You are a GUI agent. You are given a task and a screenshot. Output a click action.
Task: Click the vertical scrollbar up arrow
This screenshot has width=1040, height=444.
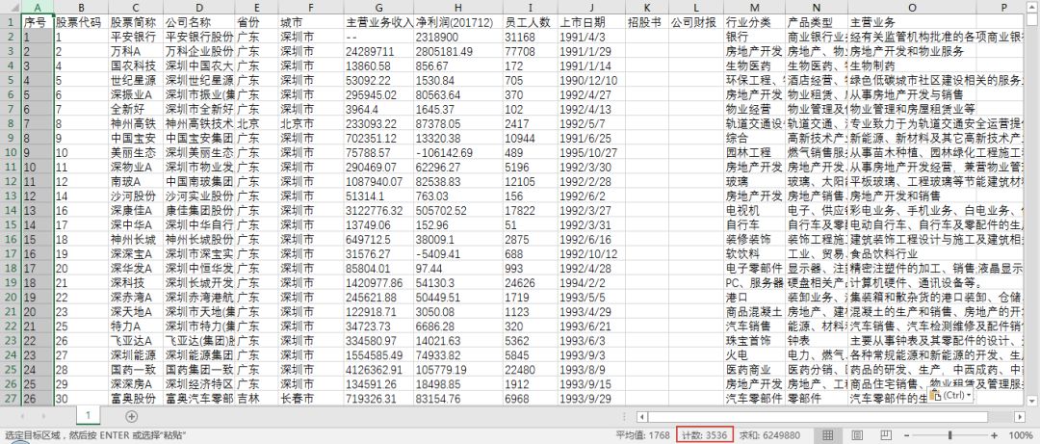[x=1032, y=6]
